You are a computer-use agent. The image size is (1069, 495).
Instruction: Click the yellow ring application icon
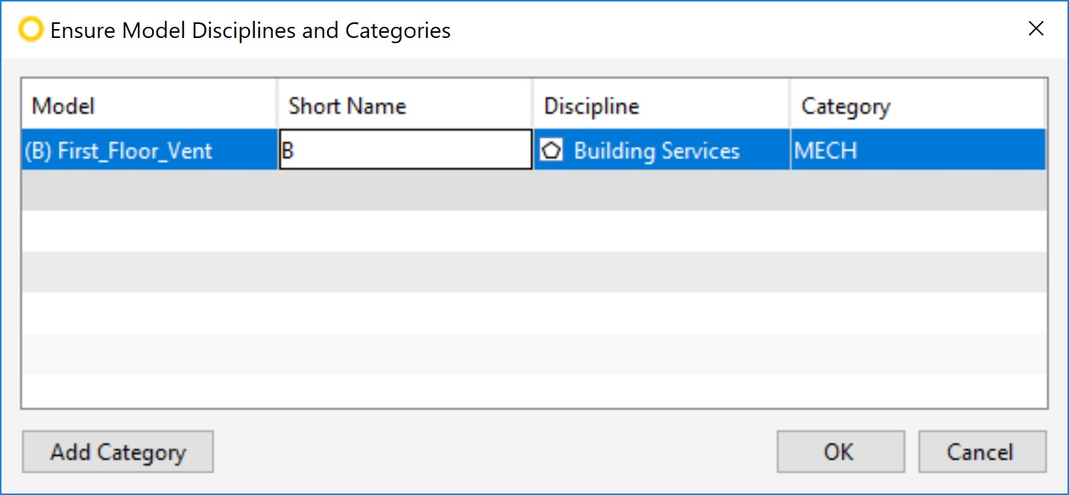tap(31, 30)
